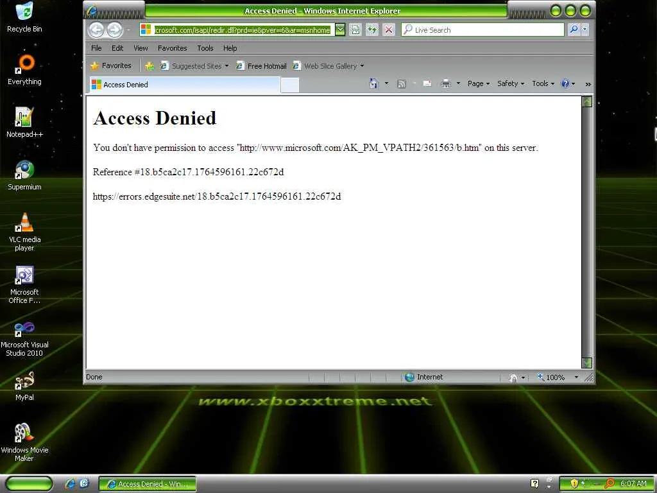The height and width of the screenshot is (493, 657).
Task: Go back with the Back arrow button
Action: coord(97,30)
